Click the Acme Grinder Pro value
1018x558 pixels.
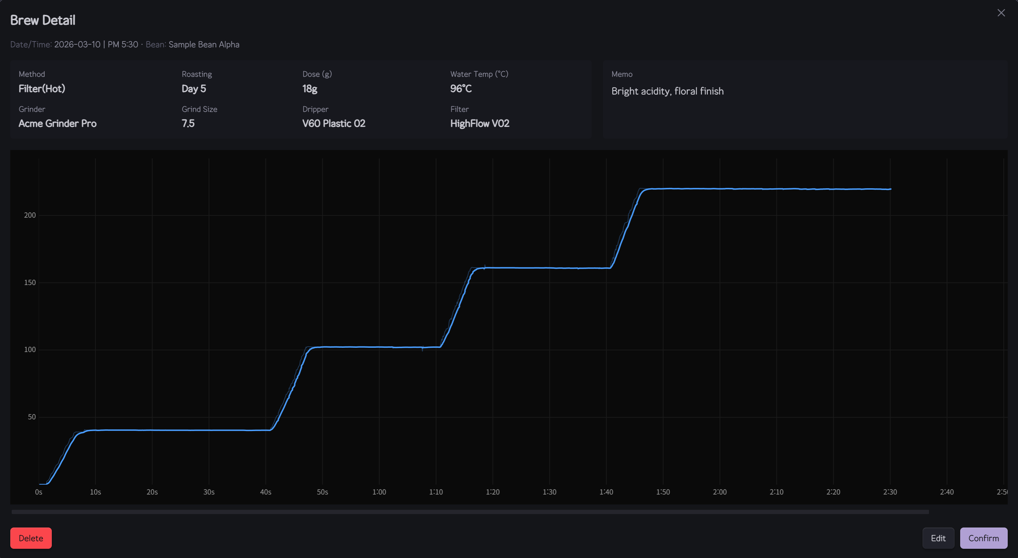[x=57, y=123]
